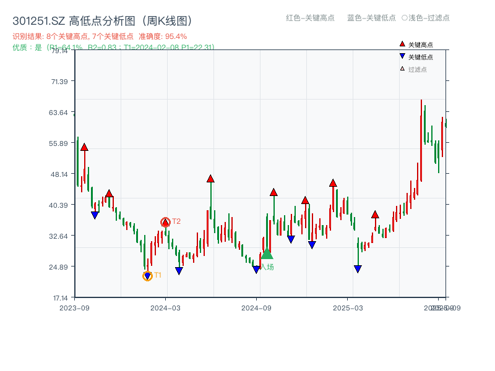
Task: Click the red triangle icon in chart legend
Action: pos(402,44)
